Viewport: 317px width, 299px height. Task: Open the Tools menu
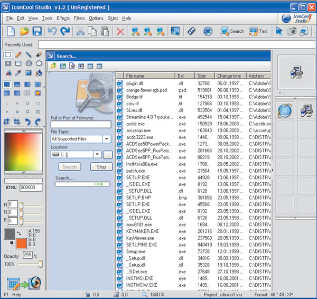(x=47, y=18)
